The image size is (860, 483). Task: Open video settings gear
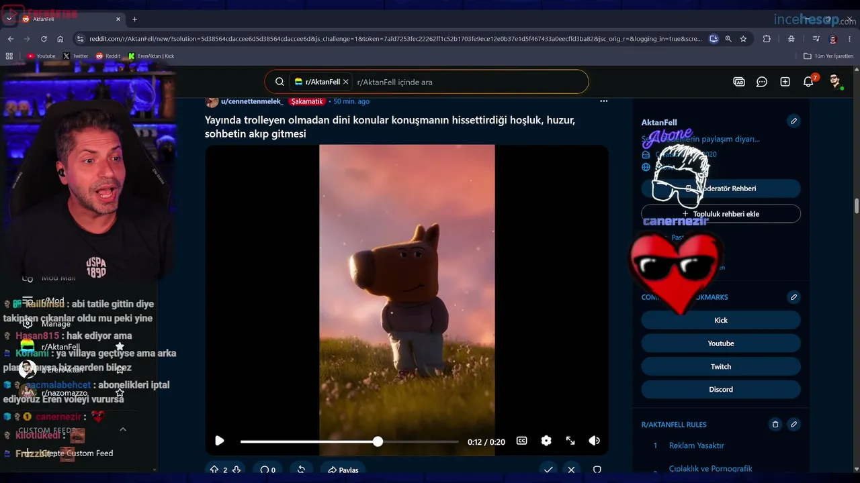pyautogui.click(x=546, y=441)
